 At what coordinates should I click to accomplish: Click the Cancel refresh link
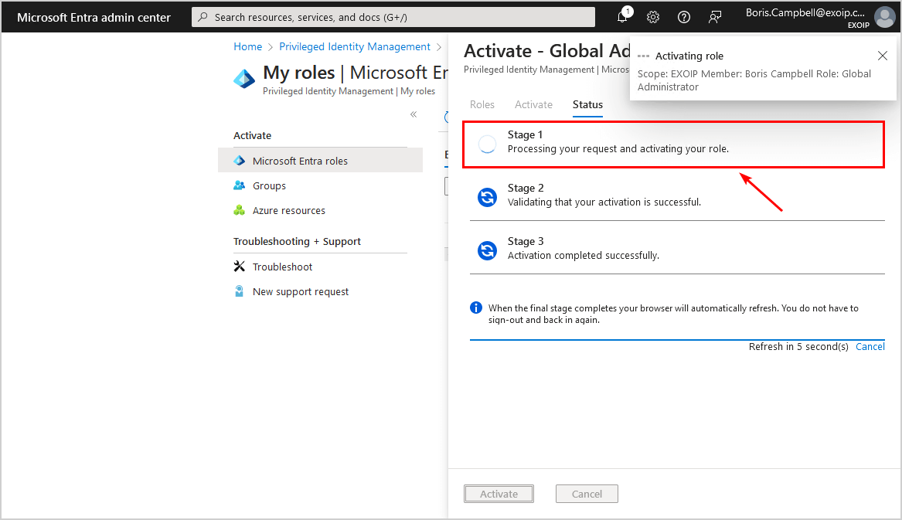coord(870,346)
